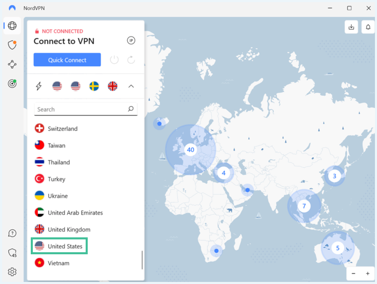Click the Thailand flag icon
The width and height of the screenshot is (377, 284).
tap(39, 162)
